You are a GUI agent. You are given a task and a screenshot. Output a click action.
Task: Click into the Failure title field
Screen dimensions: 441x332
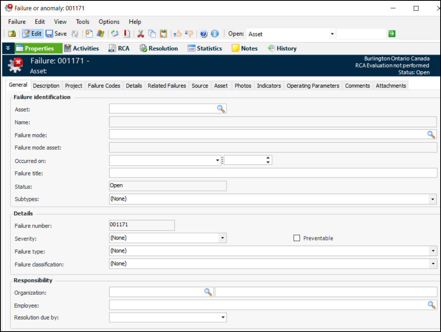[x=273, y=173]
